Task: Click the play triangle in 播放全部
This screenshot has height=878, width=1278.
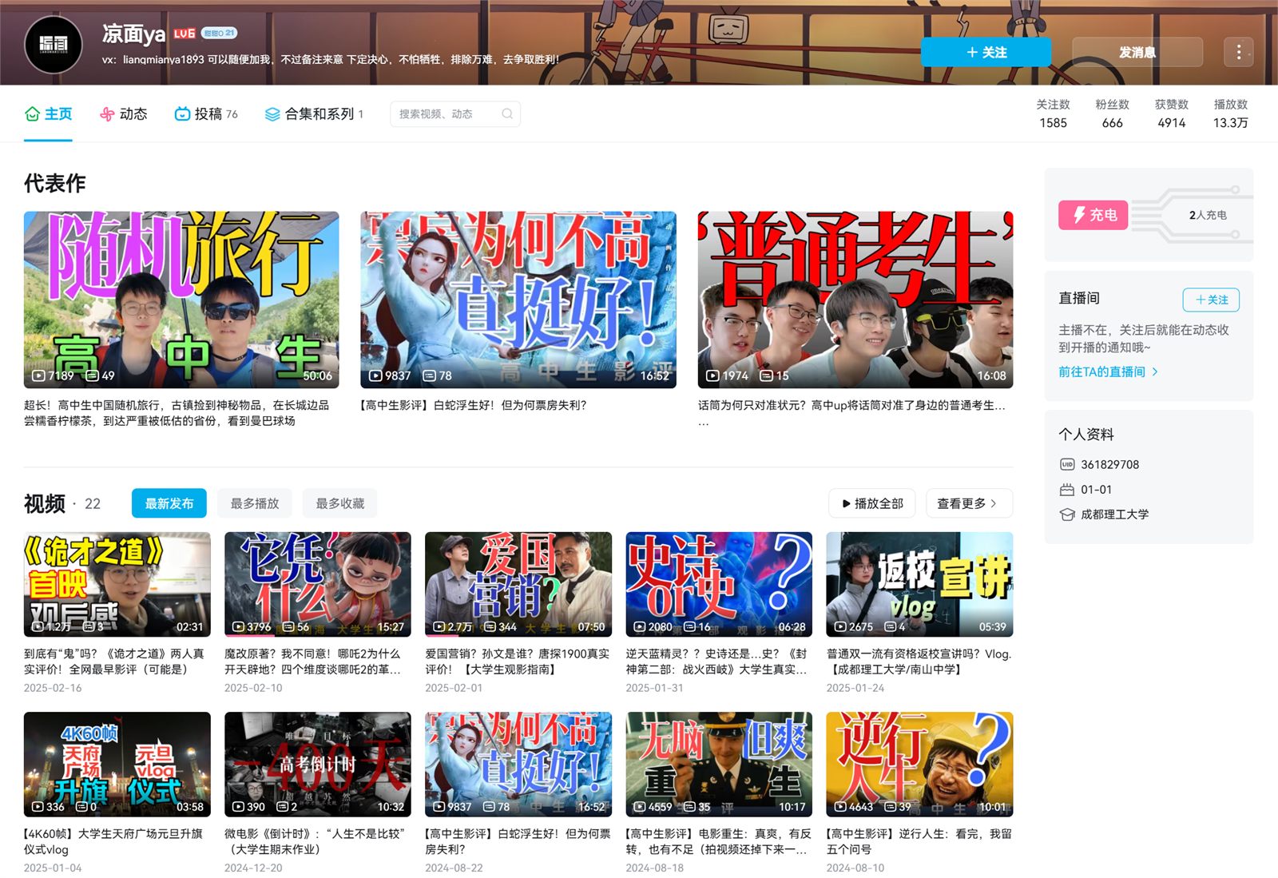Action: click(846, 503)
